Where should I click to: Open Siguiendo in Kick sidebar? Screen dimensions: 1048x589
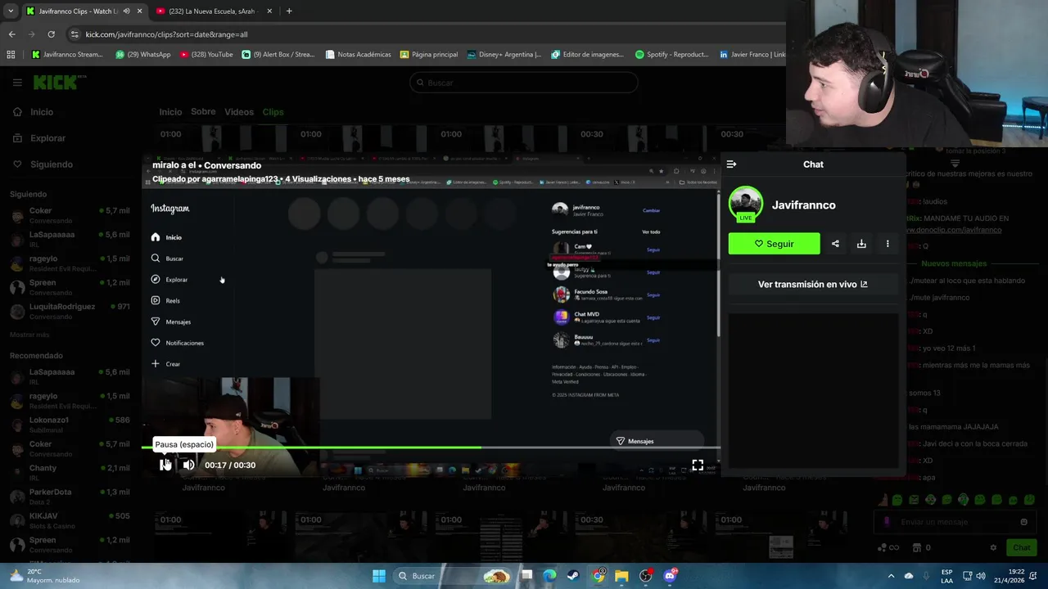(51, 164)
